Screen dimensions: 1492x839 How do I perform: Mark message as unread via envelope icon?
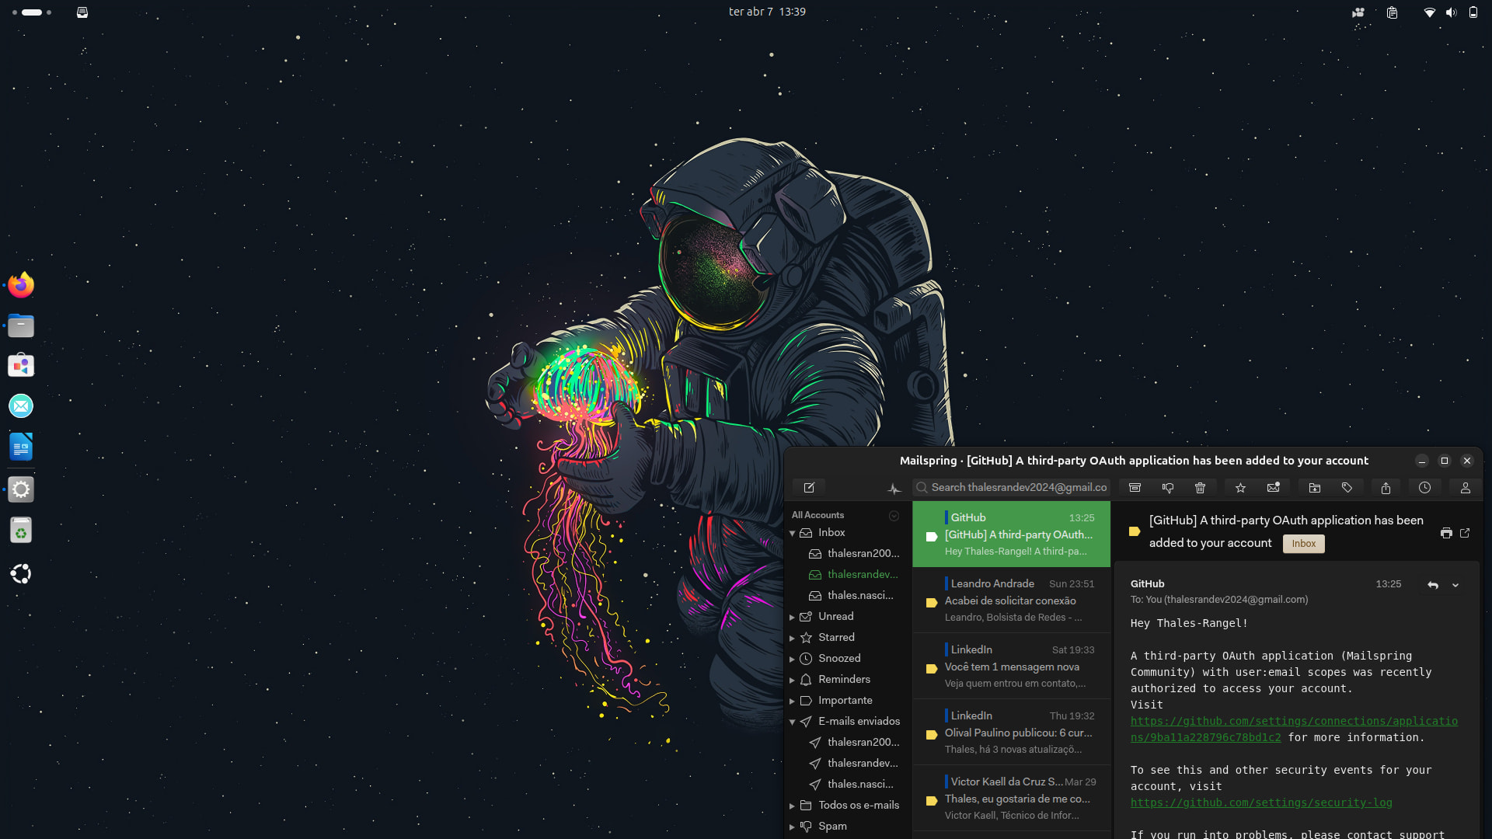coord(1273,488)
